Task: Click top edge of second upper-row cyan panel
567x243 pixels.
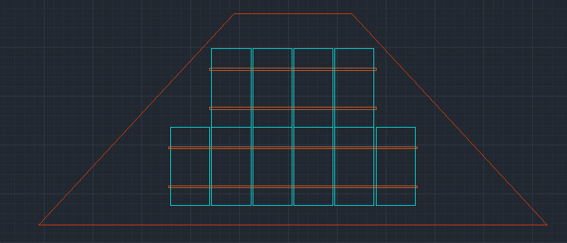Action: 272,48
